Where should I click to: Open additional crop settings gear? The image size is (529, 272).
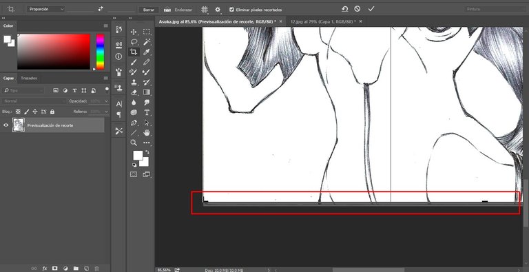coord(218,10)
